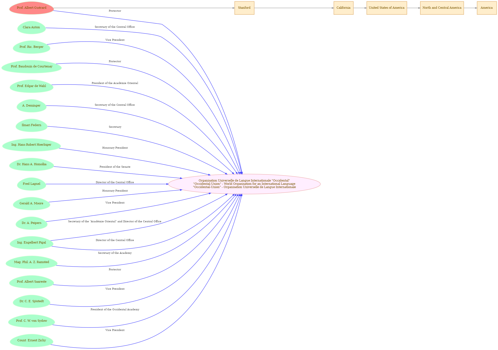The image size is (498, 350).
Task: Click 'President of the Occidental Academy' edge label
Action: 115,310
